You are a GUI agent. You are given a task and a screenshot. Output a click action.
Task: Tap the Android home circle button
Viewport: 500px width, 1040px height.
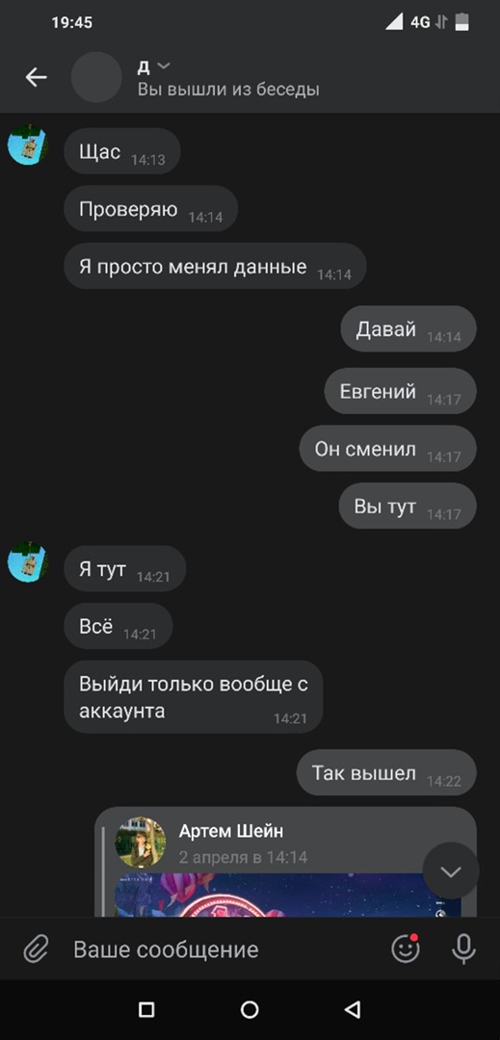(250, 1009)
